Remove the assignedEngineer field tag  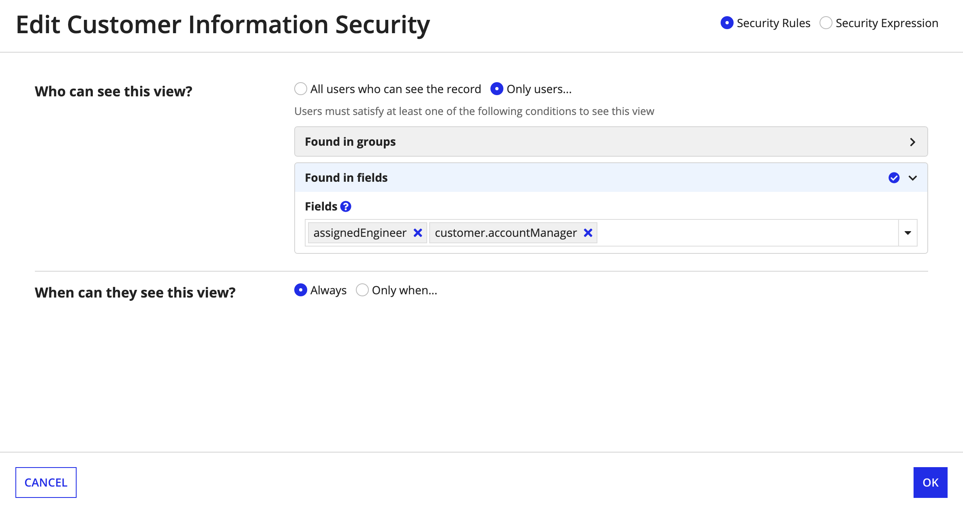coord(418,233)
